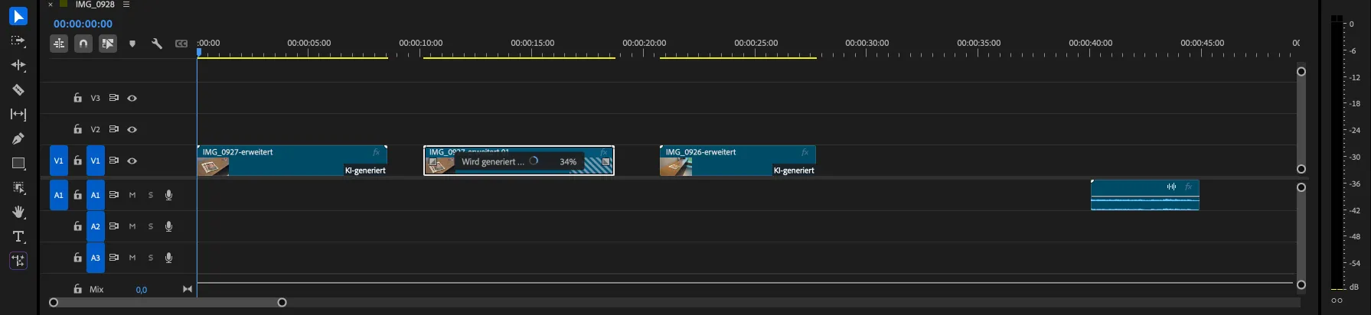Viewport: 1371px width, 315px height.
Task: Click the horizontal zoom scroll bar
Action: (168, 303)
